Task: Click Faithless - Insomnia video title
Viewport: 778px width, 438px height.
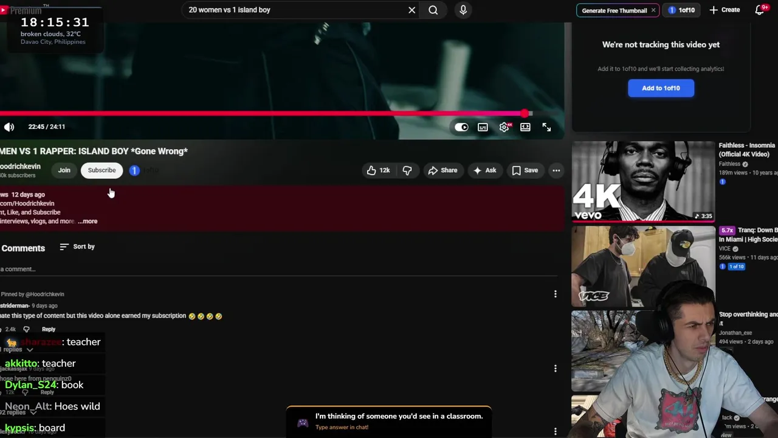Action: click(747, 150)
